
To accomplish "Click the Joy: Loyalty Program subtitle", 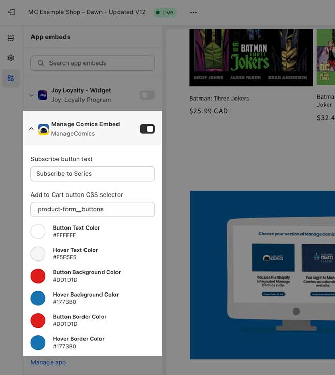I will click(81, 100).
